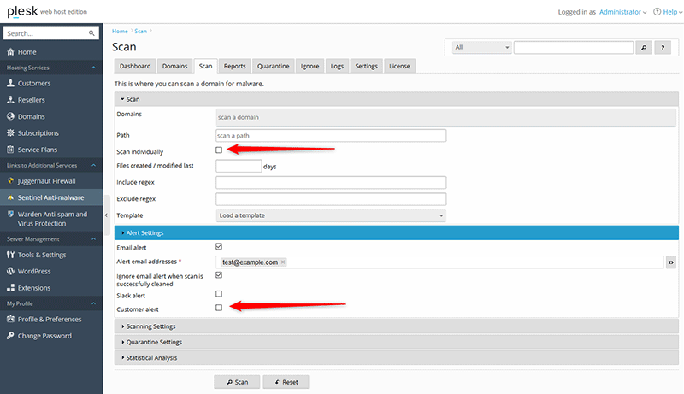Enable the Slack alert checkbox
The width and height of the screenshot is (684, 394).
[x=219, y=294]
